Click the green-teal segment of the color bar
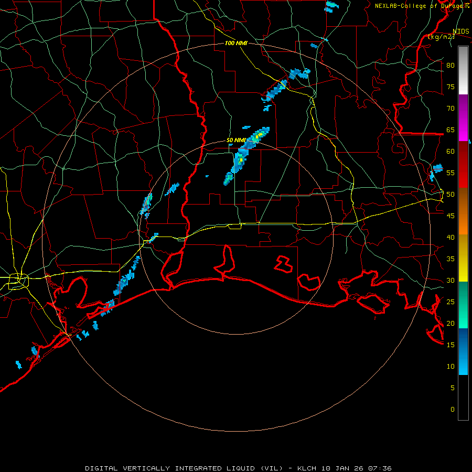472x472 pixels. click(463, 305)
